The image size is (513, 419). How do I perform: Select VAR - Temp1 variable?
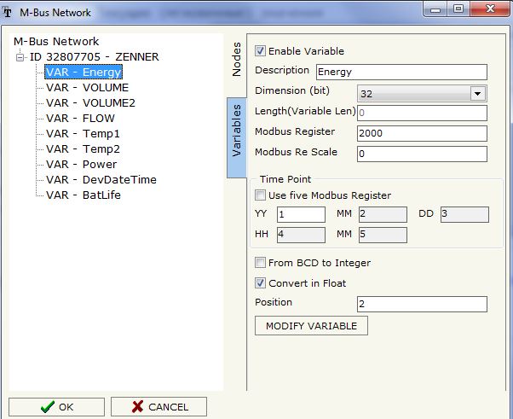83,133
